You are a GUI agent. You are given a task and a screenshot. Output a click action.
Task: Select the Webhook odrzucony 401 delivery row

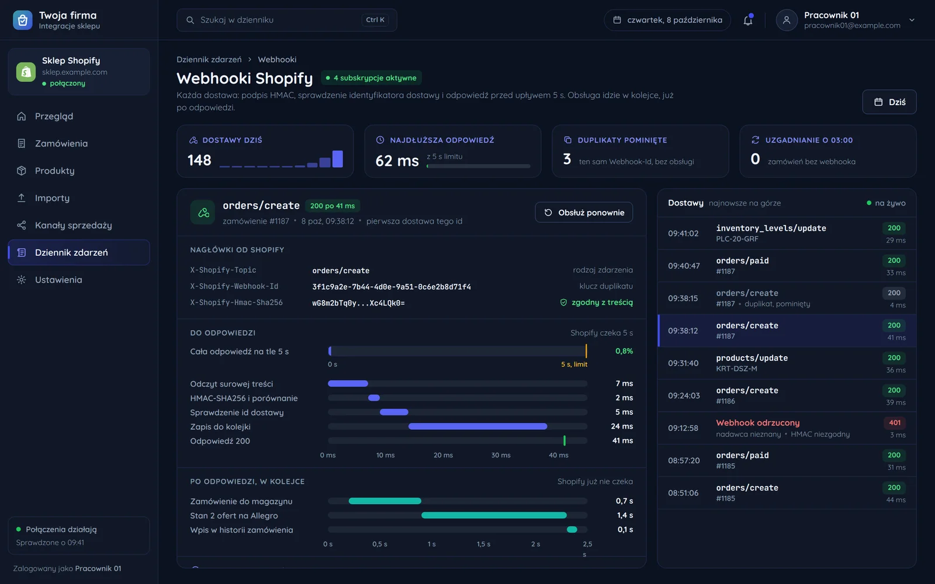pyautogui.click(x=787, y=428)
